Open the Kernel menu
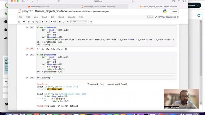This screenshot has width=205, height=115. (x=61, y=17)
